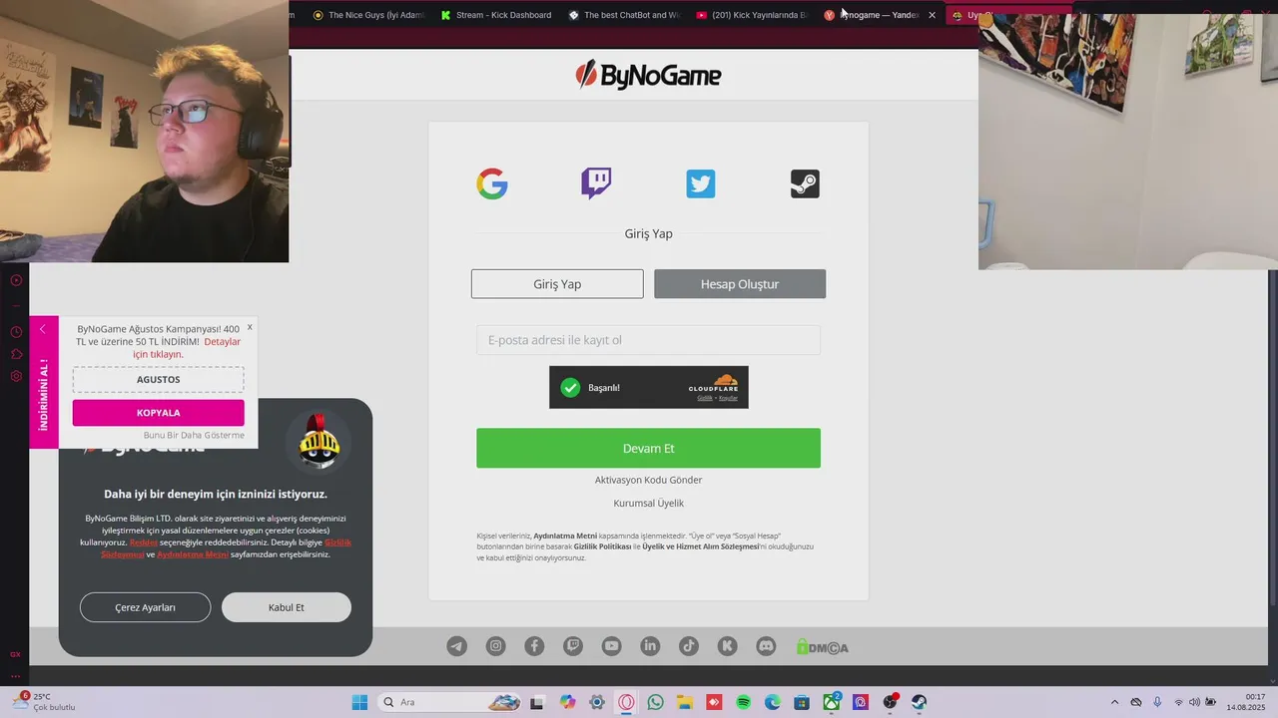
Task: Open the Telegram footer icon
Action: [456, 646]
